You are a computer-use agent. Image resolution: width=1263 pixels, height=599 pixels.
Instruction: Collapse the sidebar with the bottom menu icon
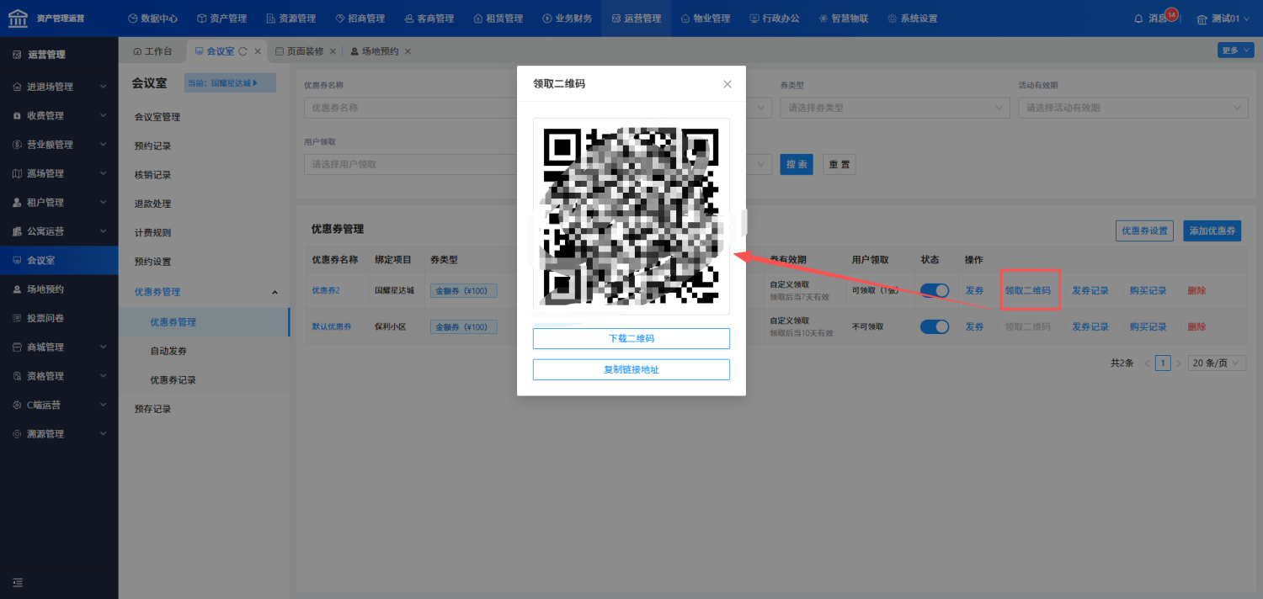tap(18, 582)
